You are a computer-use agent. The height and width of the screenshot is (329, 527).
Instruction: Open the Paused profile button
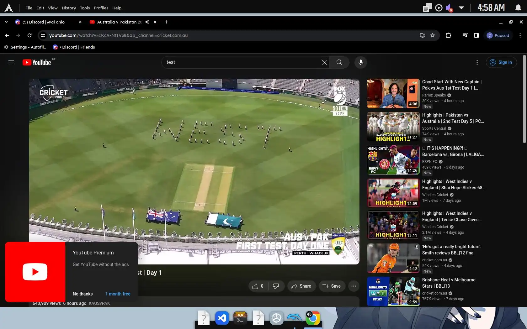pos(498,35)
